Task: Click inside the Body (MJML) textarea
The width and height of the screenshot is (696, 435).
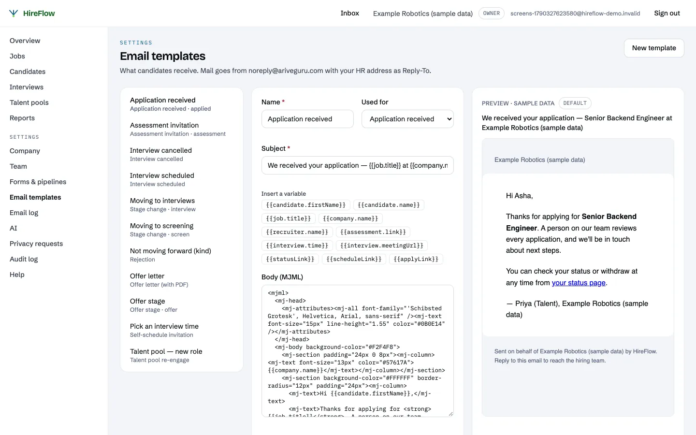Action: pos(358,351)
